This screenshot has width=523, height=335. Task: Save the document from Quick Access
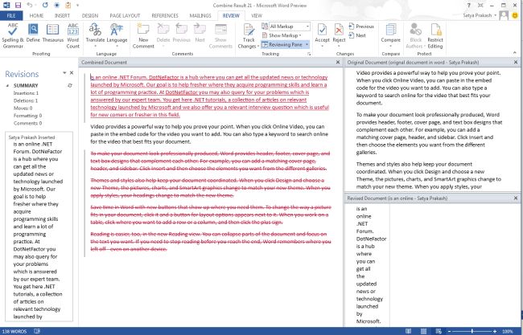pos(18,6)
